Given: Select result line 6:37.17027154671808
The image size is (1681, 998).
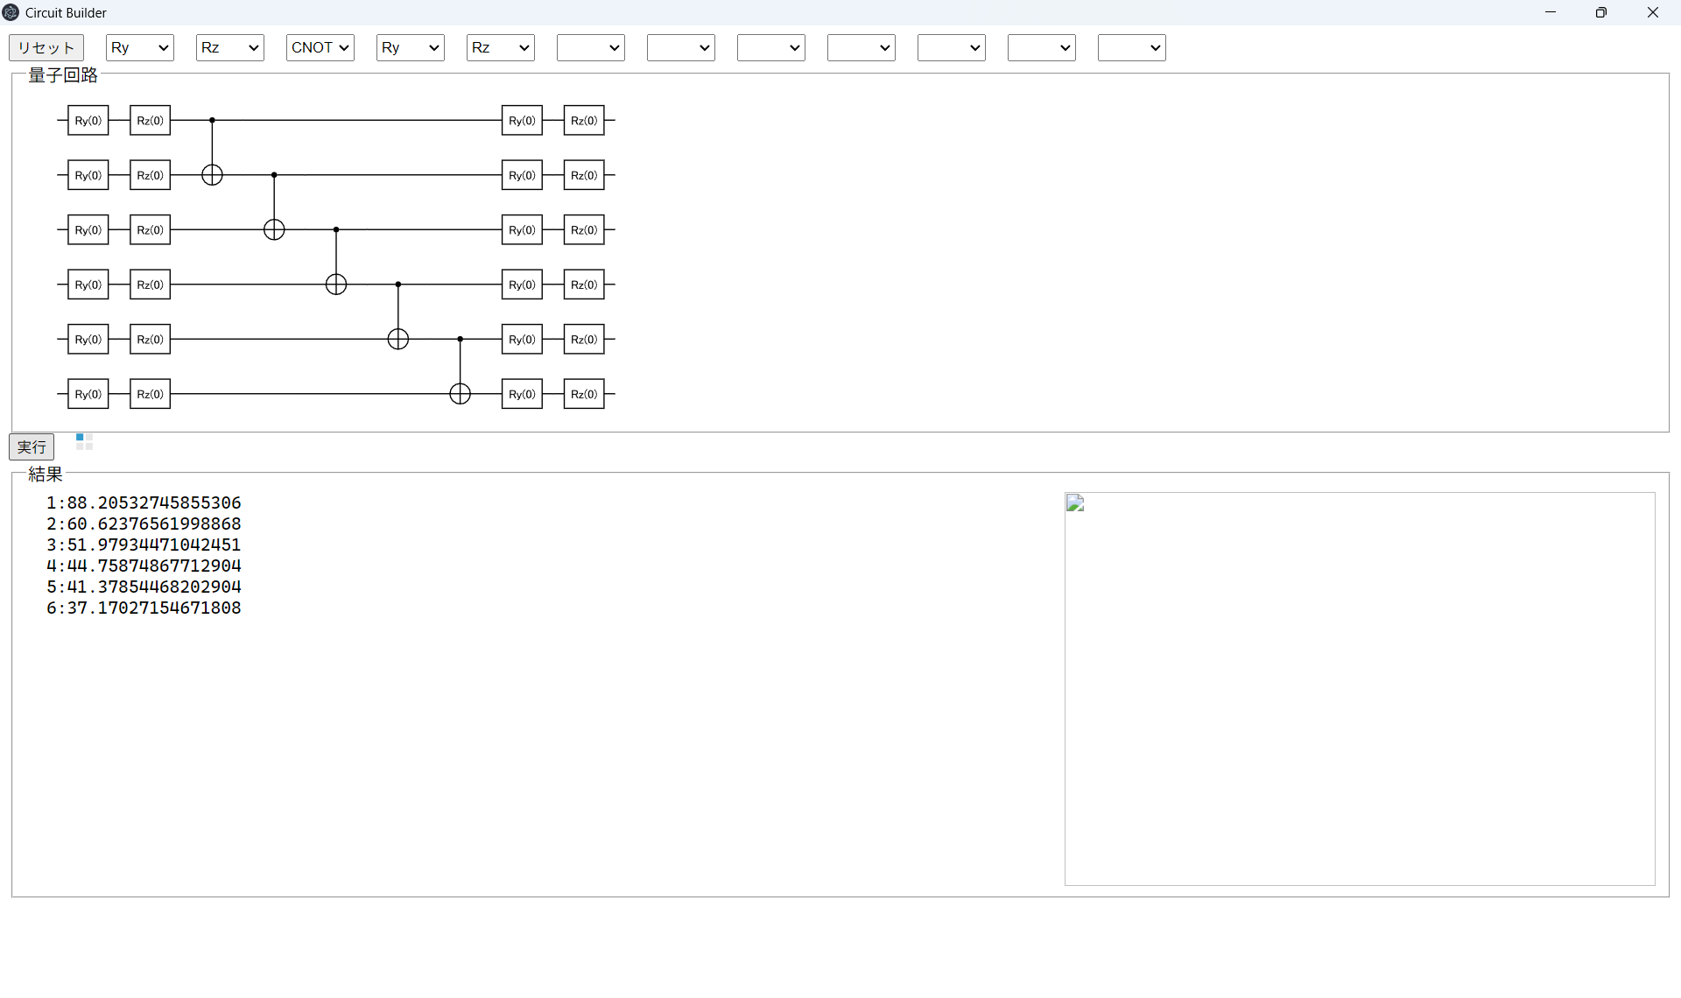Looking at the screenshot, I should point(144,608).
